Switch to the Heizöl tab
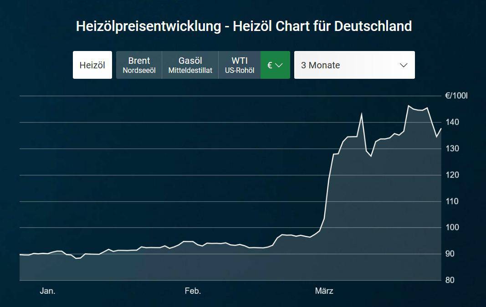This screenshot has height=307, width=486. [x=92, y=65]
